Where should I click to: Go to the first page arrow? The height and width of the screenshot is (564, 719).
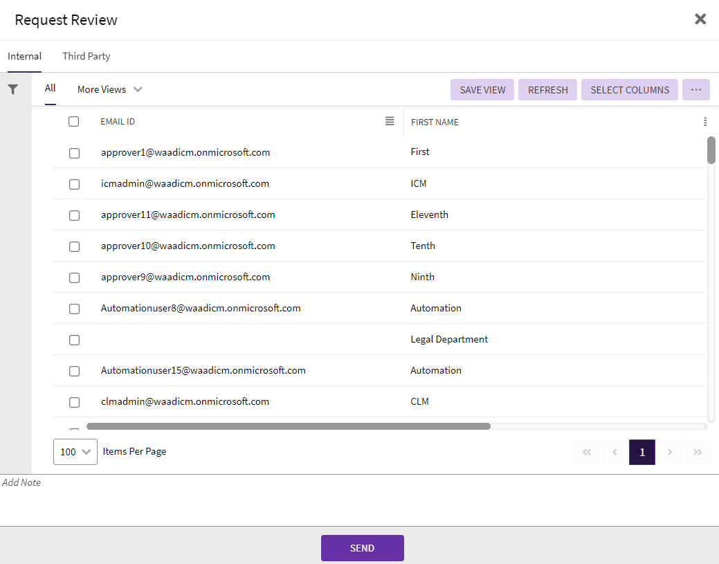(x=587, y=453)
